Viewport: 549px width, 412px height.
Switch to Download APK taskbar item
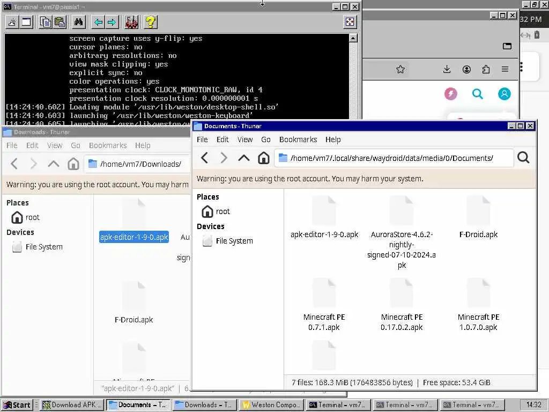[x=72, y=404]
